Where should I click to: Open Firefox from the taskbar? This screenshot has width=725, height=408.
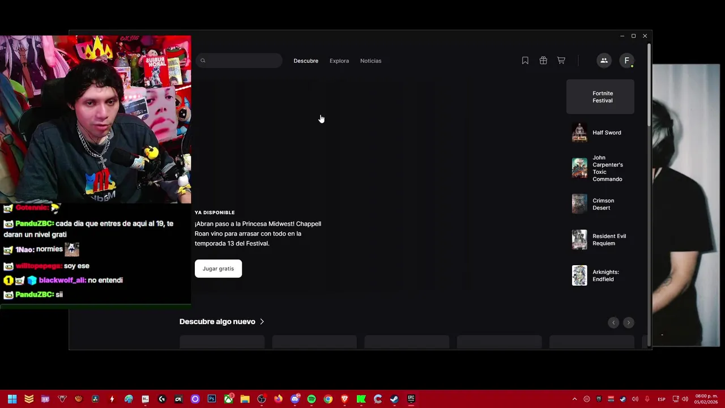point(278,399)
